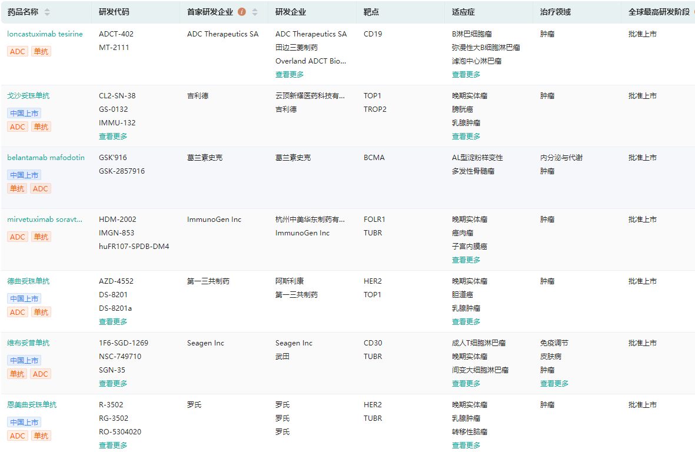Open 戈沙妥珠单抗 drug link
This screenshot has height=452, width=695.
pyautogui.click(x=28, y=96)
